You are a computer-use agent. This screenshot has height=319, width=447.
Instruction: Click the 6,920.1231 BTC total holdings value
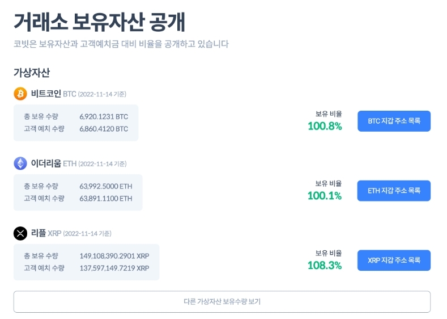(x=104, y=116)
